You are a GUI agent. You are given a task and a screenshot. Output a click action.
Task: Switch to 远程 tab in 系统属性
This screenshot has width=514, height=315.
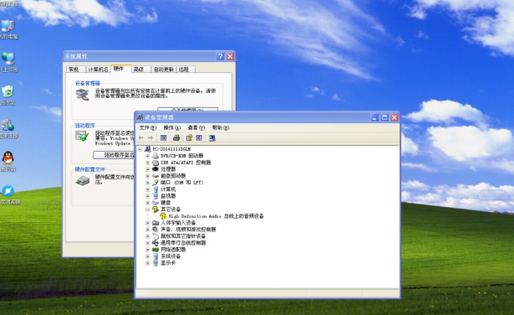tap(185, 70)
